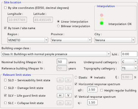138x109 pixels.
Task: Click the red interpolation status light
Action: click(x=101, y=15)
